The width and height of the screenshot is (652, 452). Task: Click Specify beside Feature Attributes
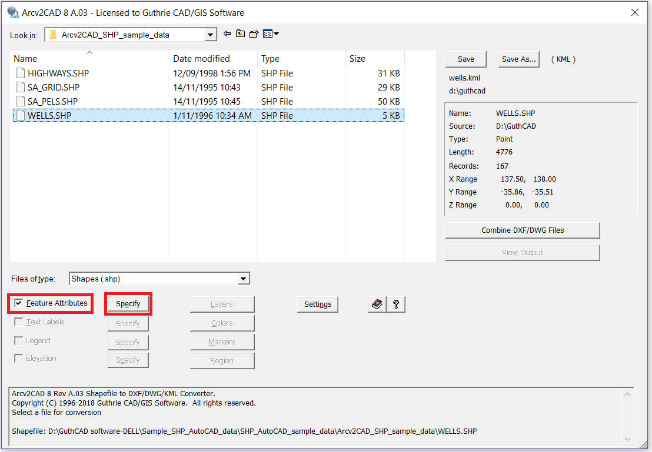(x=128, y=304)
